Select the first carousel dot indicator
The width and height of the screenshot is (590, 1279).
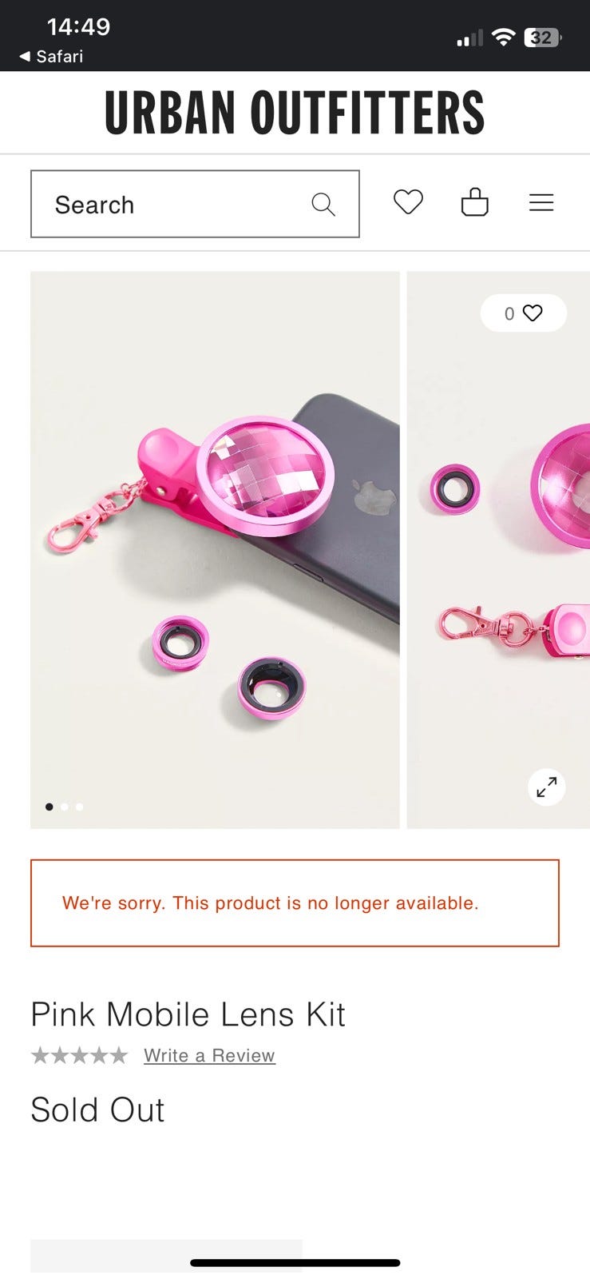(x=49, y=807)
